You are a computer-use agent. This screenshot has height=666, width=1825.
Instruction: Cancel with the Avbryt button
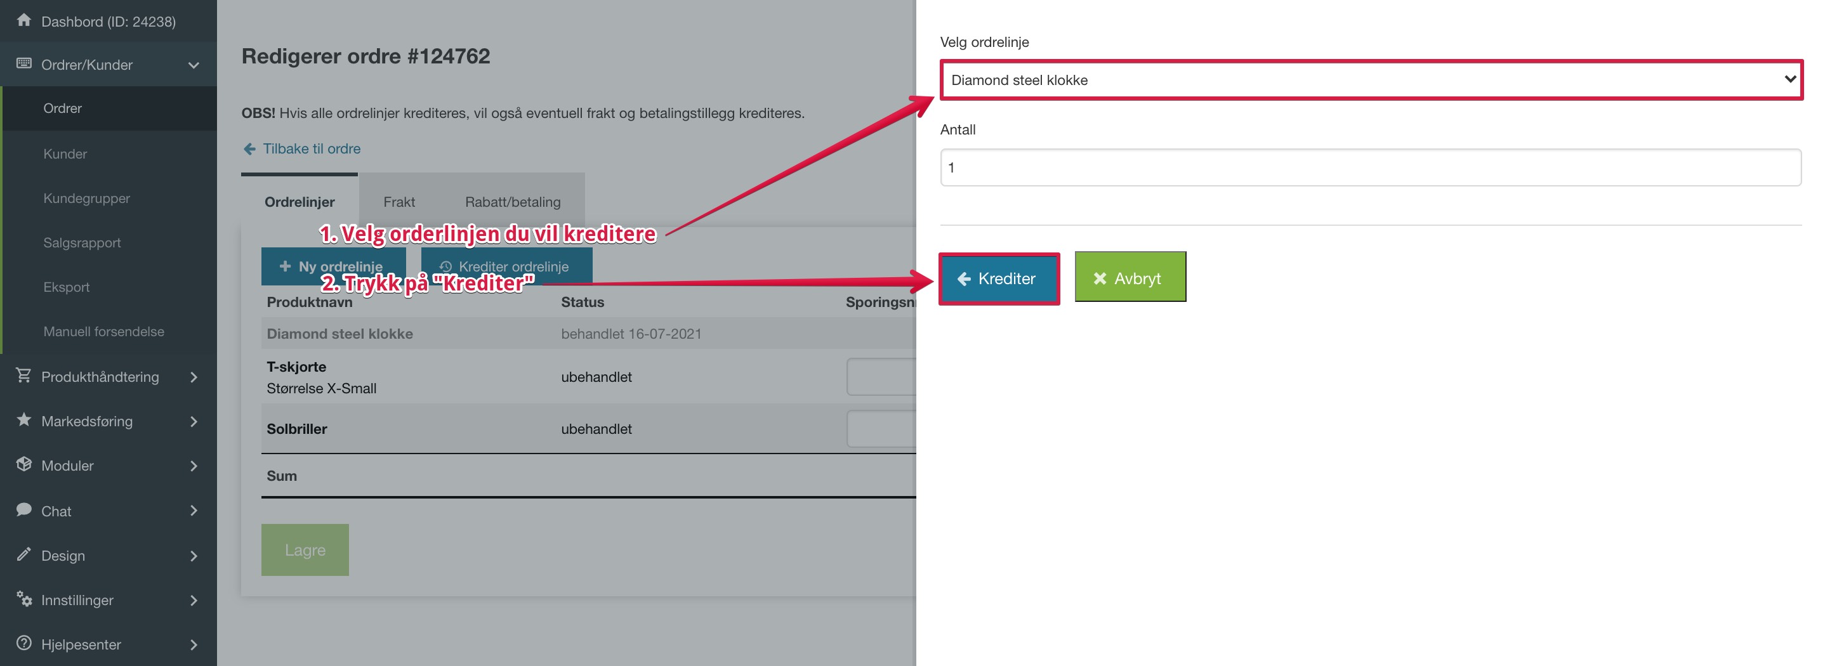(1130, 277)
